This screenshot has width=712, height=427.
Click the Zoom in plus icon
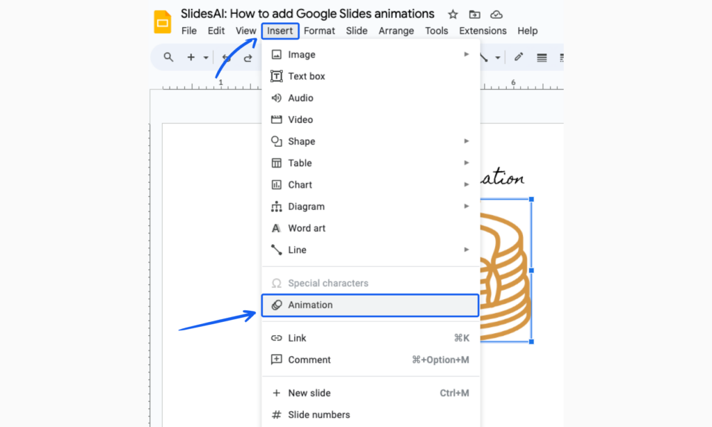tap(191, 57)
